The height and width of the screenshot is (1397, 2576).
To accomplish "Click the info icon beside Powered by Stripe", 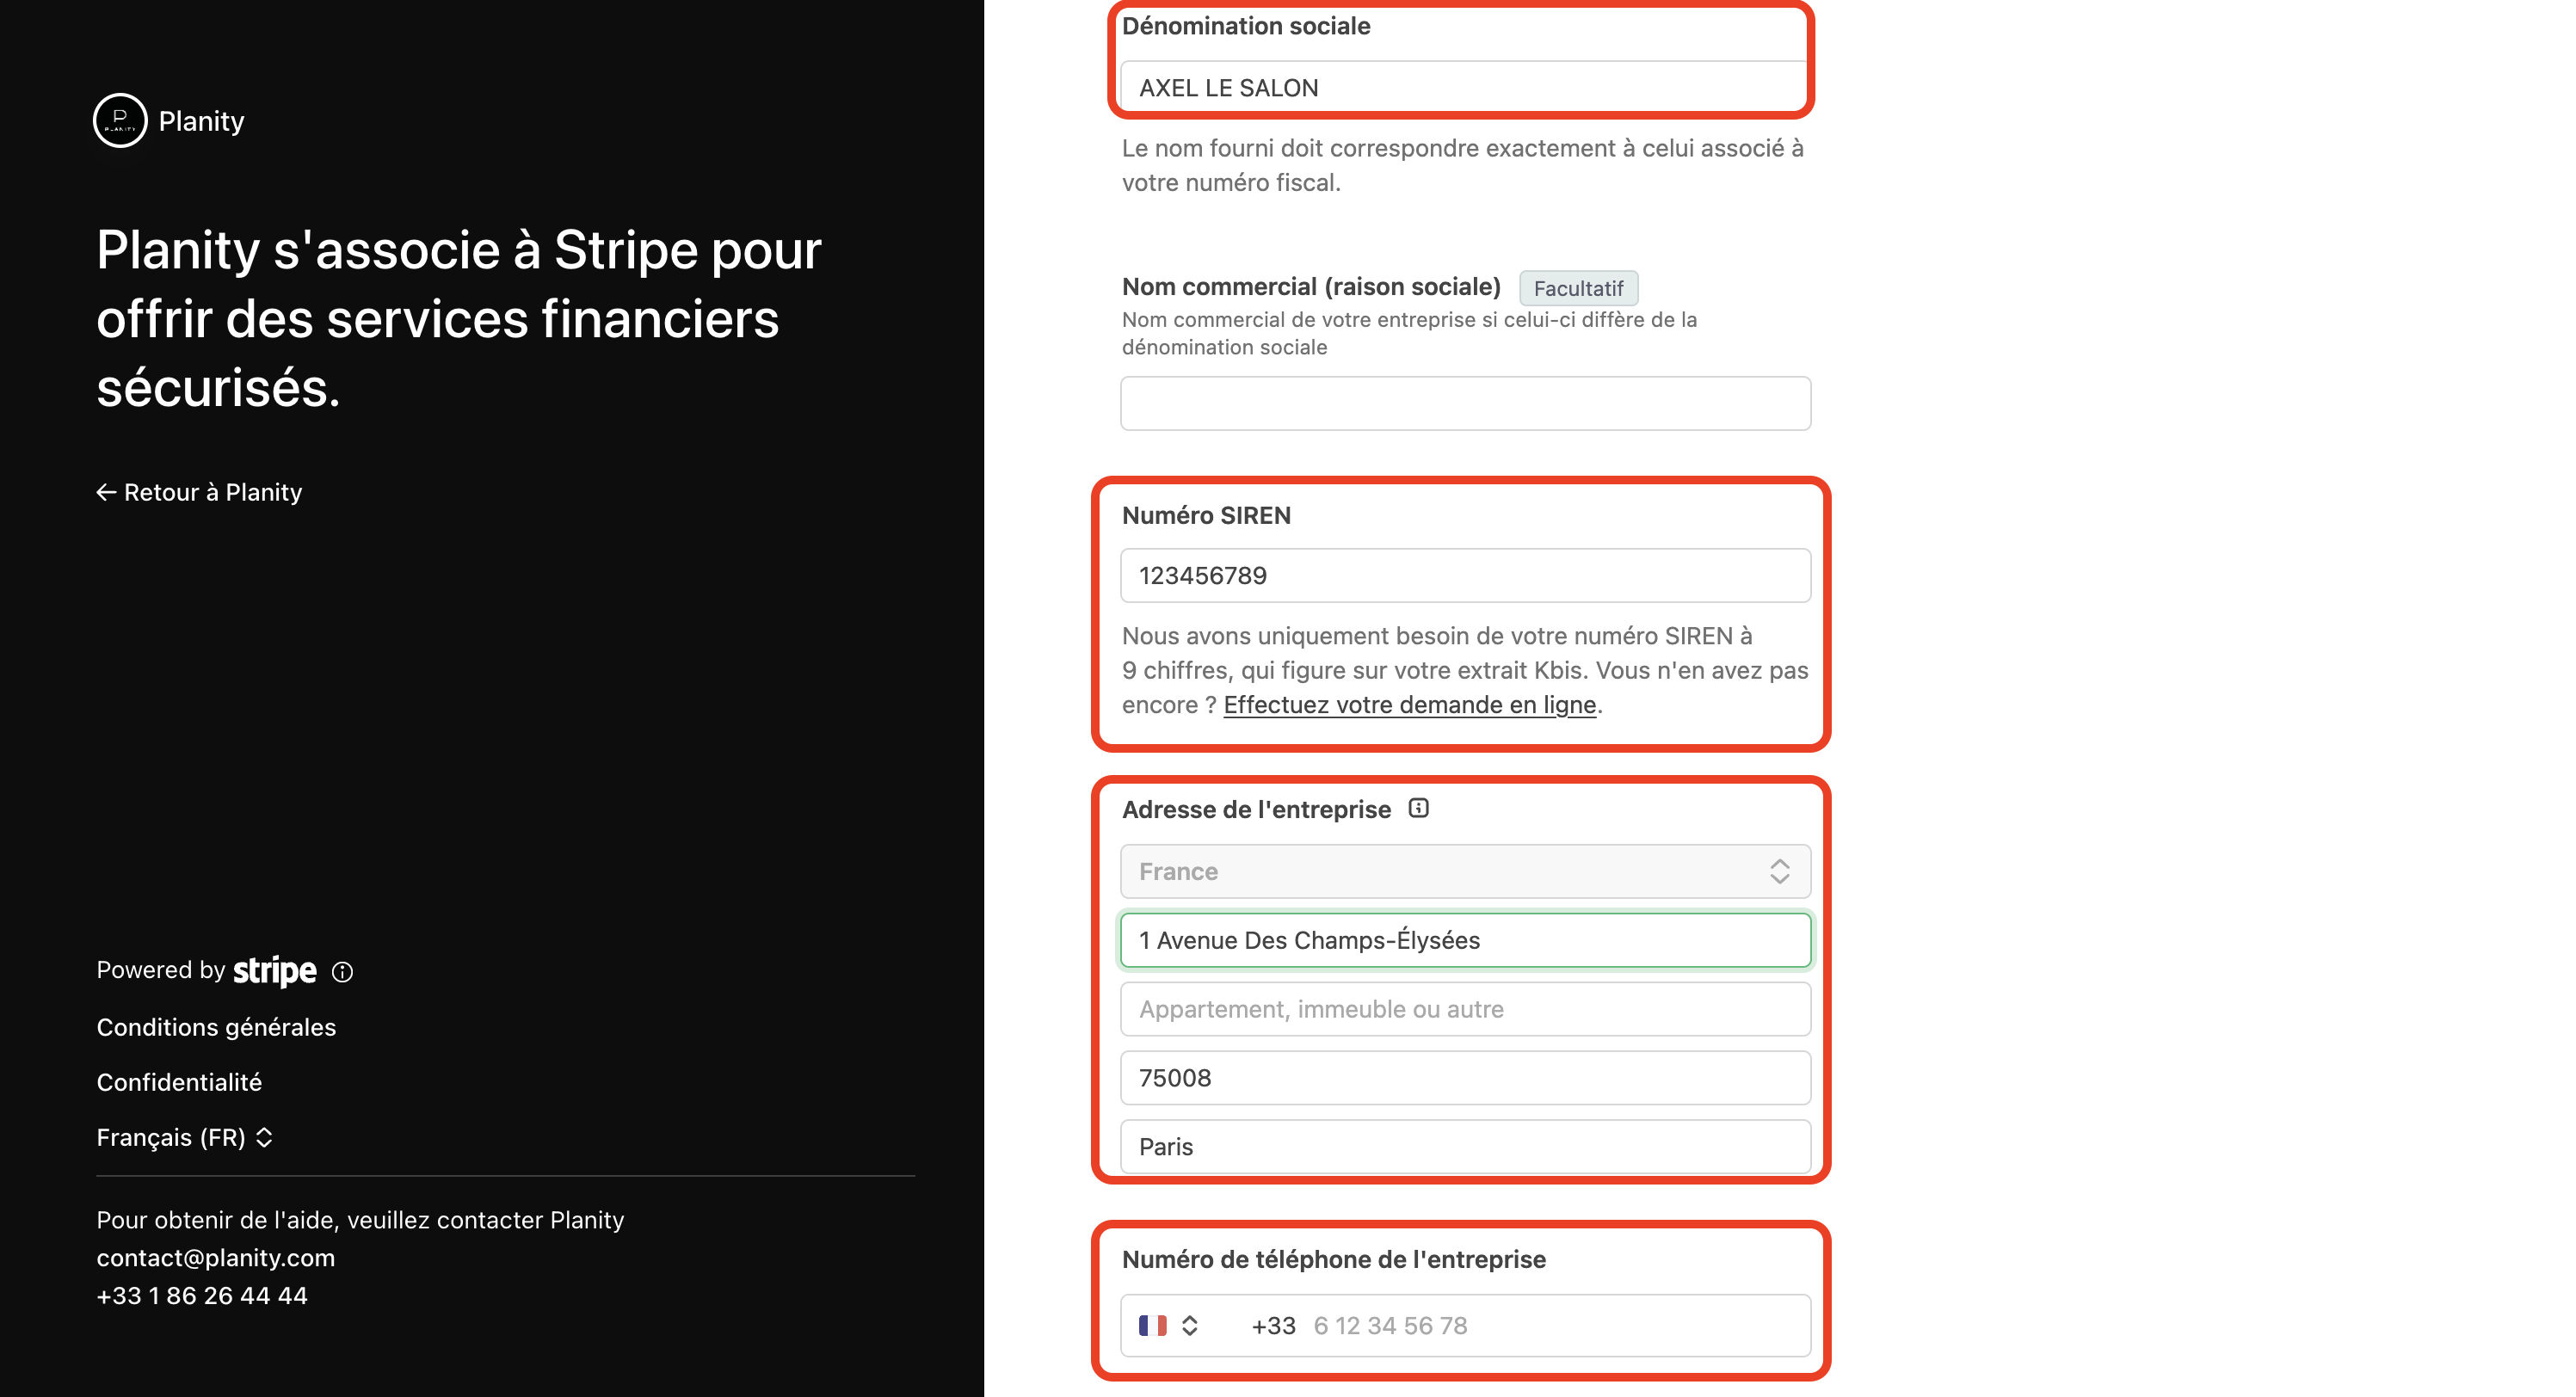I will point(342,972).
